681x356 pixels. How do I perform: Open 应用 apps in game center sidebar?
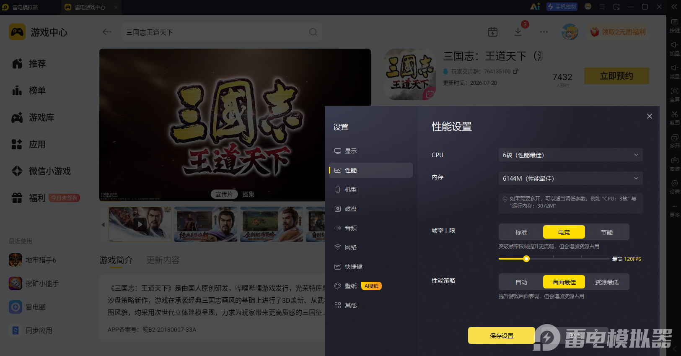[28, 144]
